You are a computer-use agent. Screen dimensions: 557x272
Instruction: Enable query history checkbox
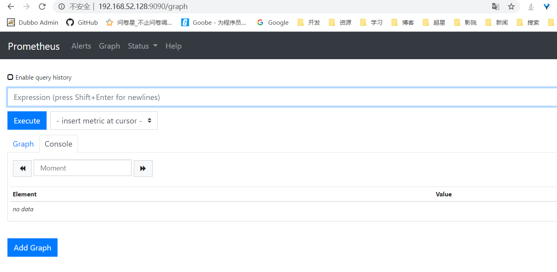11,77
